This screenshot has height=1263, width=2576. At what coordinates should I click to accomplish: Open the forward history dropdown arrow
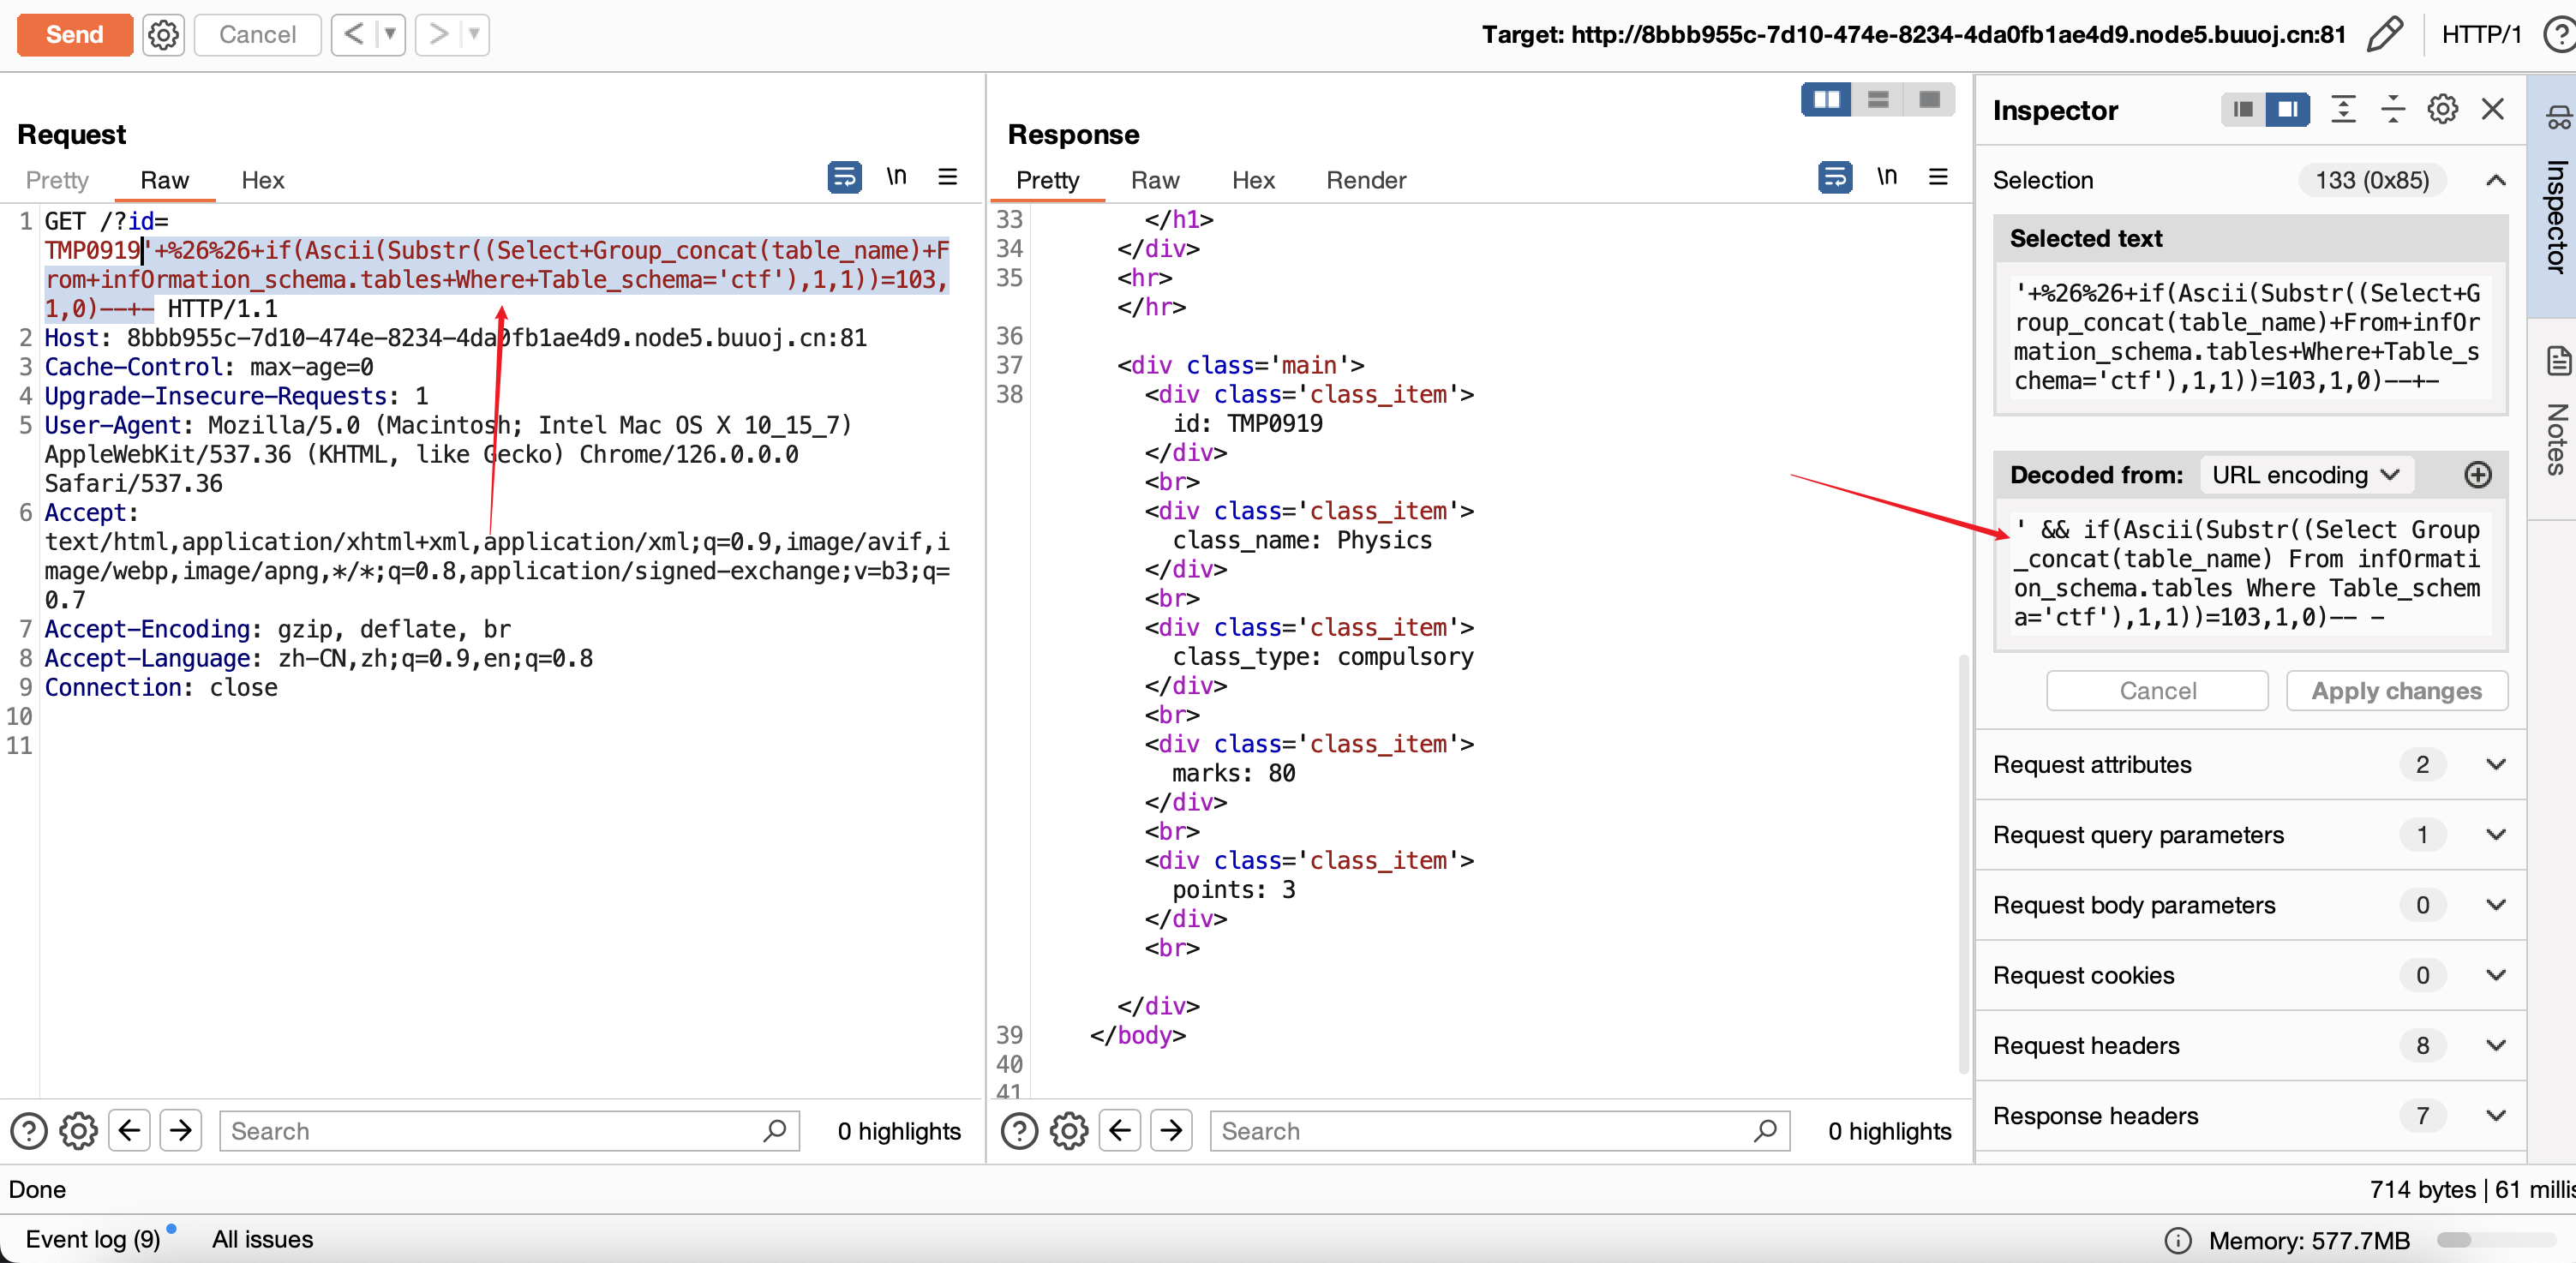(x=475, y=35)
